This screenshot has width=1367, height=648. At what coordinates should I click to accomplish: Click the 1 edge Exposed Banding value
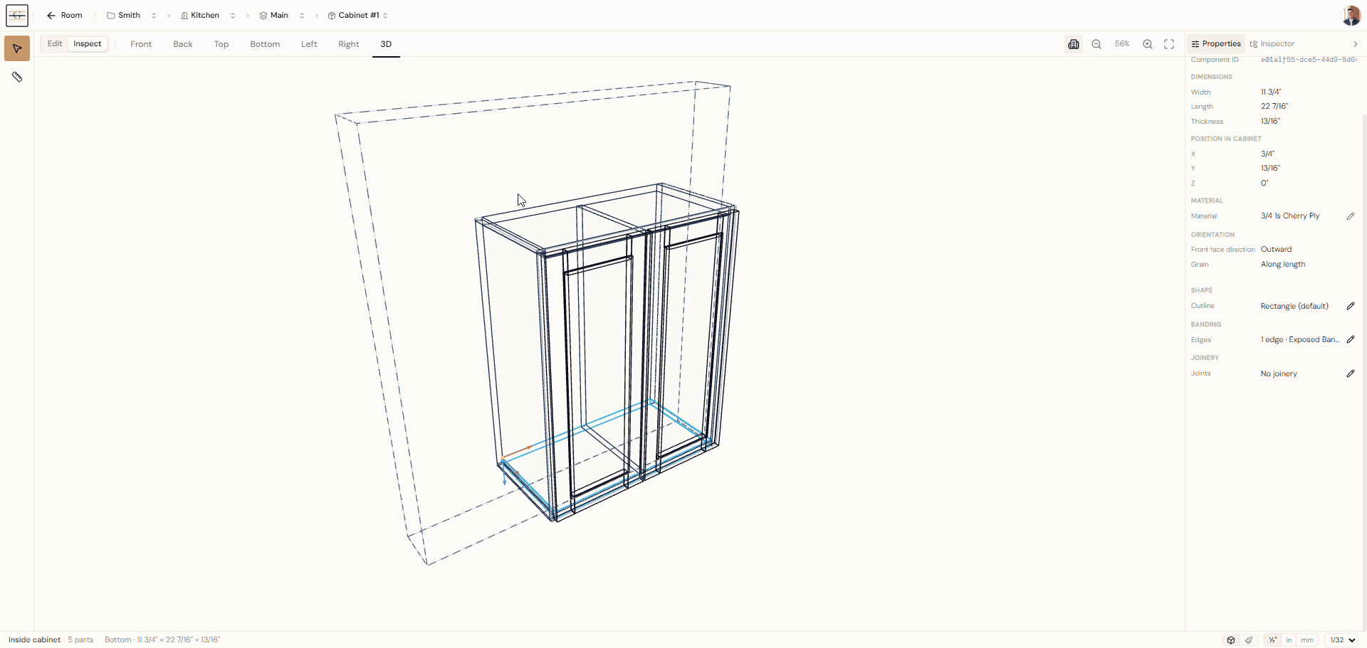1300,340
